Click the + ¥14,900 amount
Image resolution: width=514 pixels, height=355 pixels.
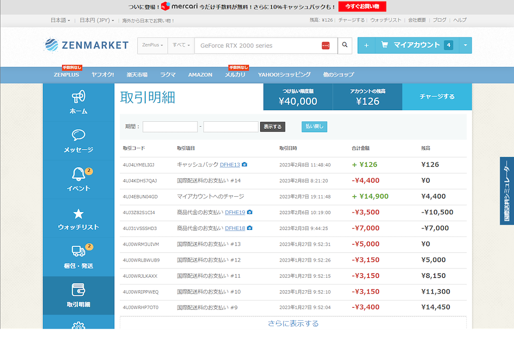[x=370, y=196]
